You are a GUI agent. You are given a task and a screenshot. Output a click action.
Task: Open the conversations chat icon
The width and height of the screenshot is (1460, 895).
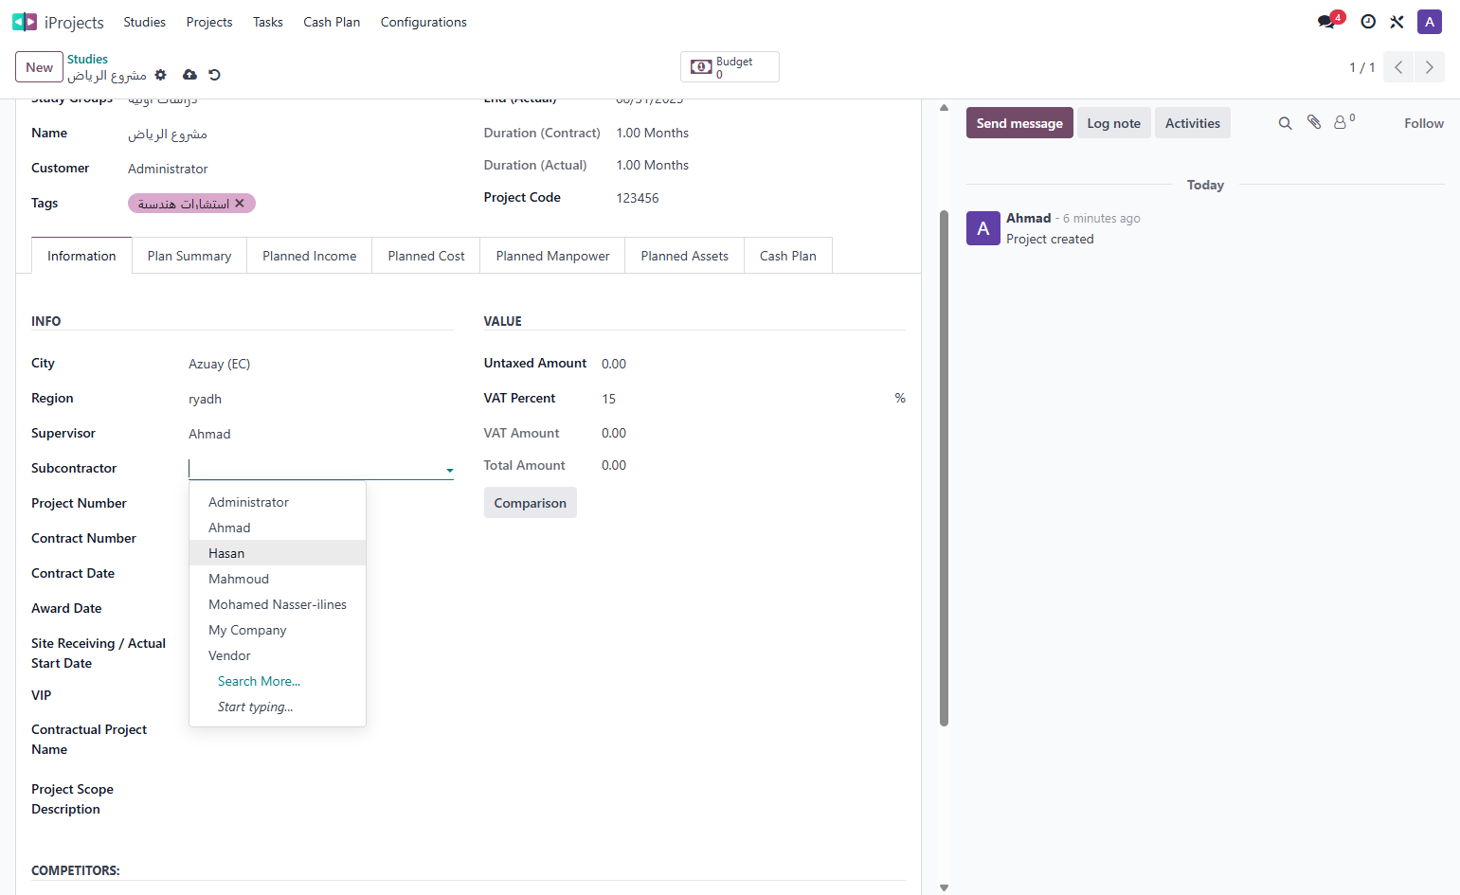coord(1326,22)
